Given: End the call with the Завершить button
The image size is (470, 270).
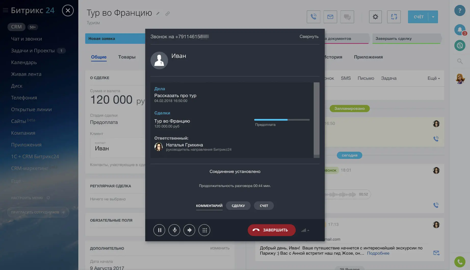Looking at the screenshot, I should [272, 230].
